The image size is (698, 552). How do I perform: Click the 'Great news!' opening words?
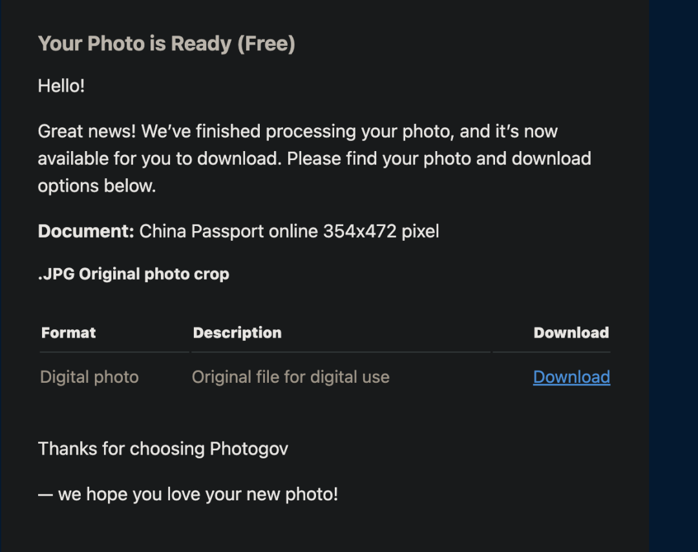pos(87,131)
